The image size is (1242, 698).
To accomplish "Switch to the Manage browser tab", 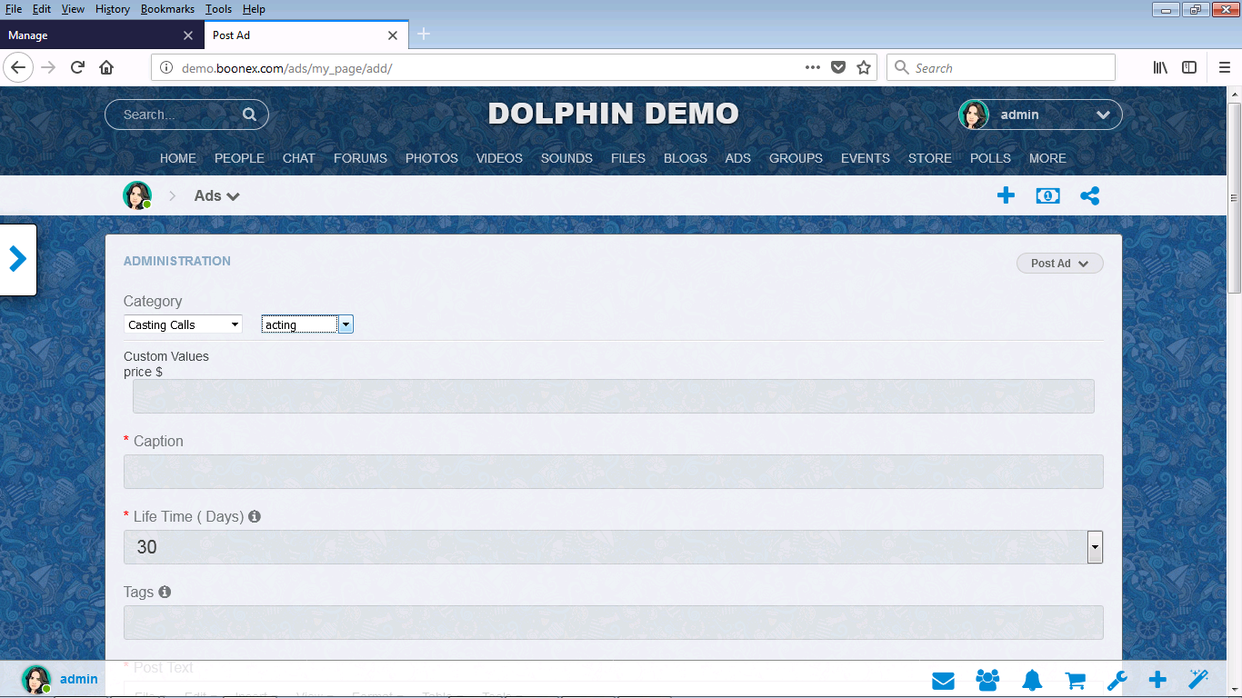I will tap(91, 35).
